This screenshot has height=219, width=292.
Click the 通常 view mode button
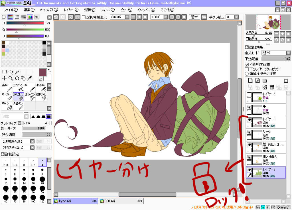point(194,17)
